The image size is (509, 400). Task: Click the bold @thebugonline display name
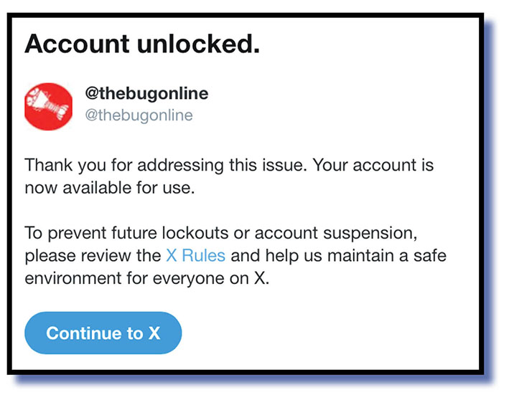click(x=146, y=95)
